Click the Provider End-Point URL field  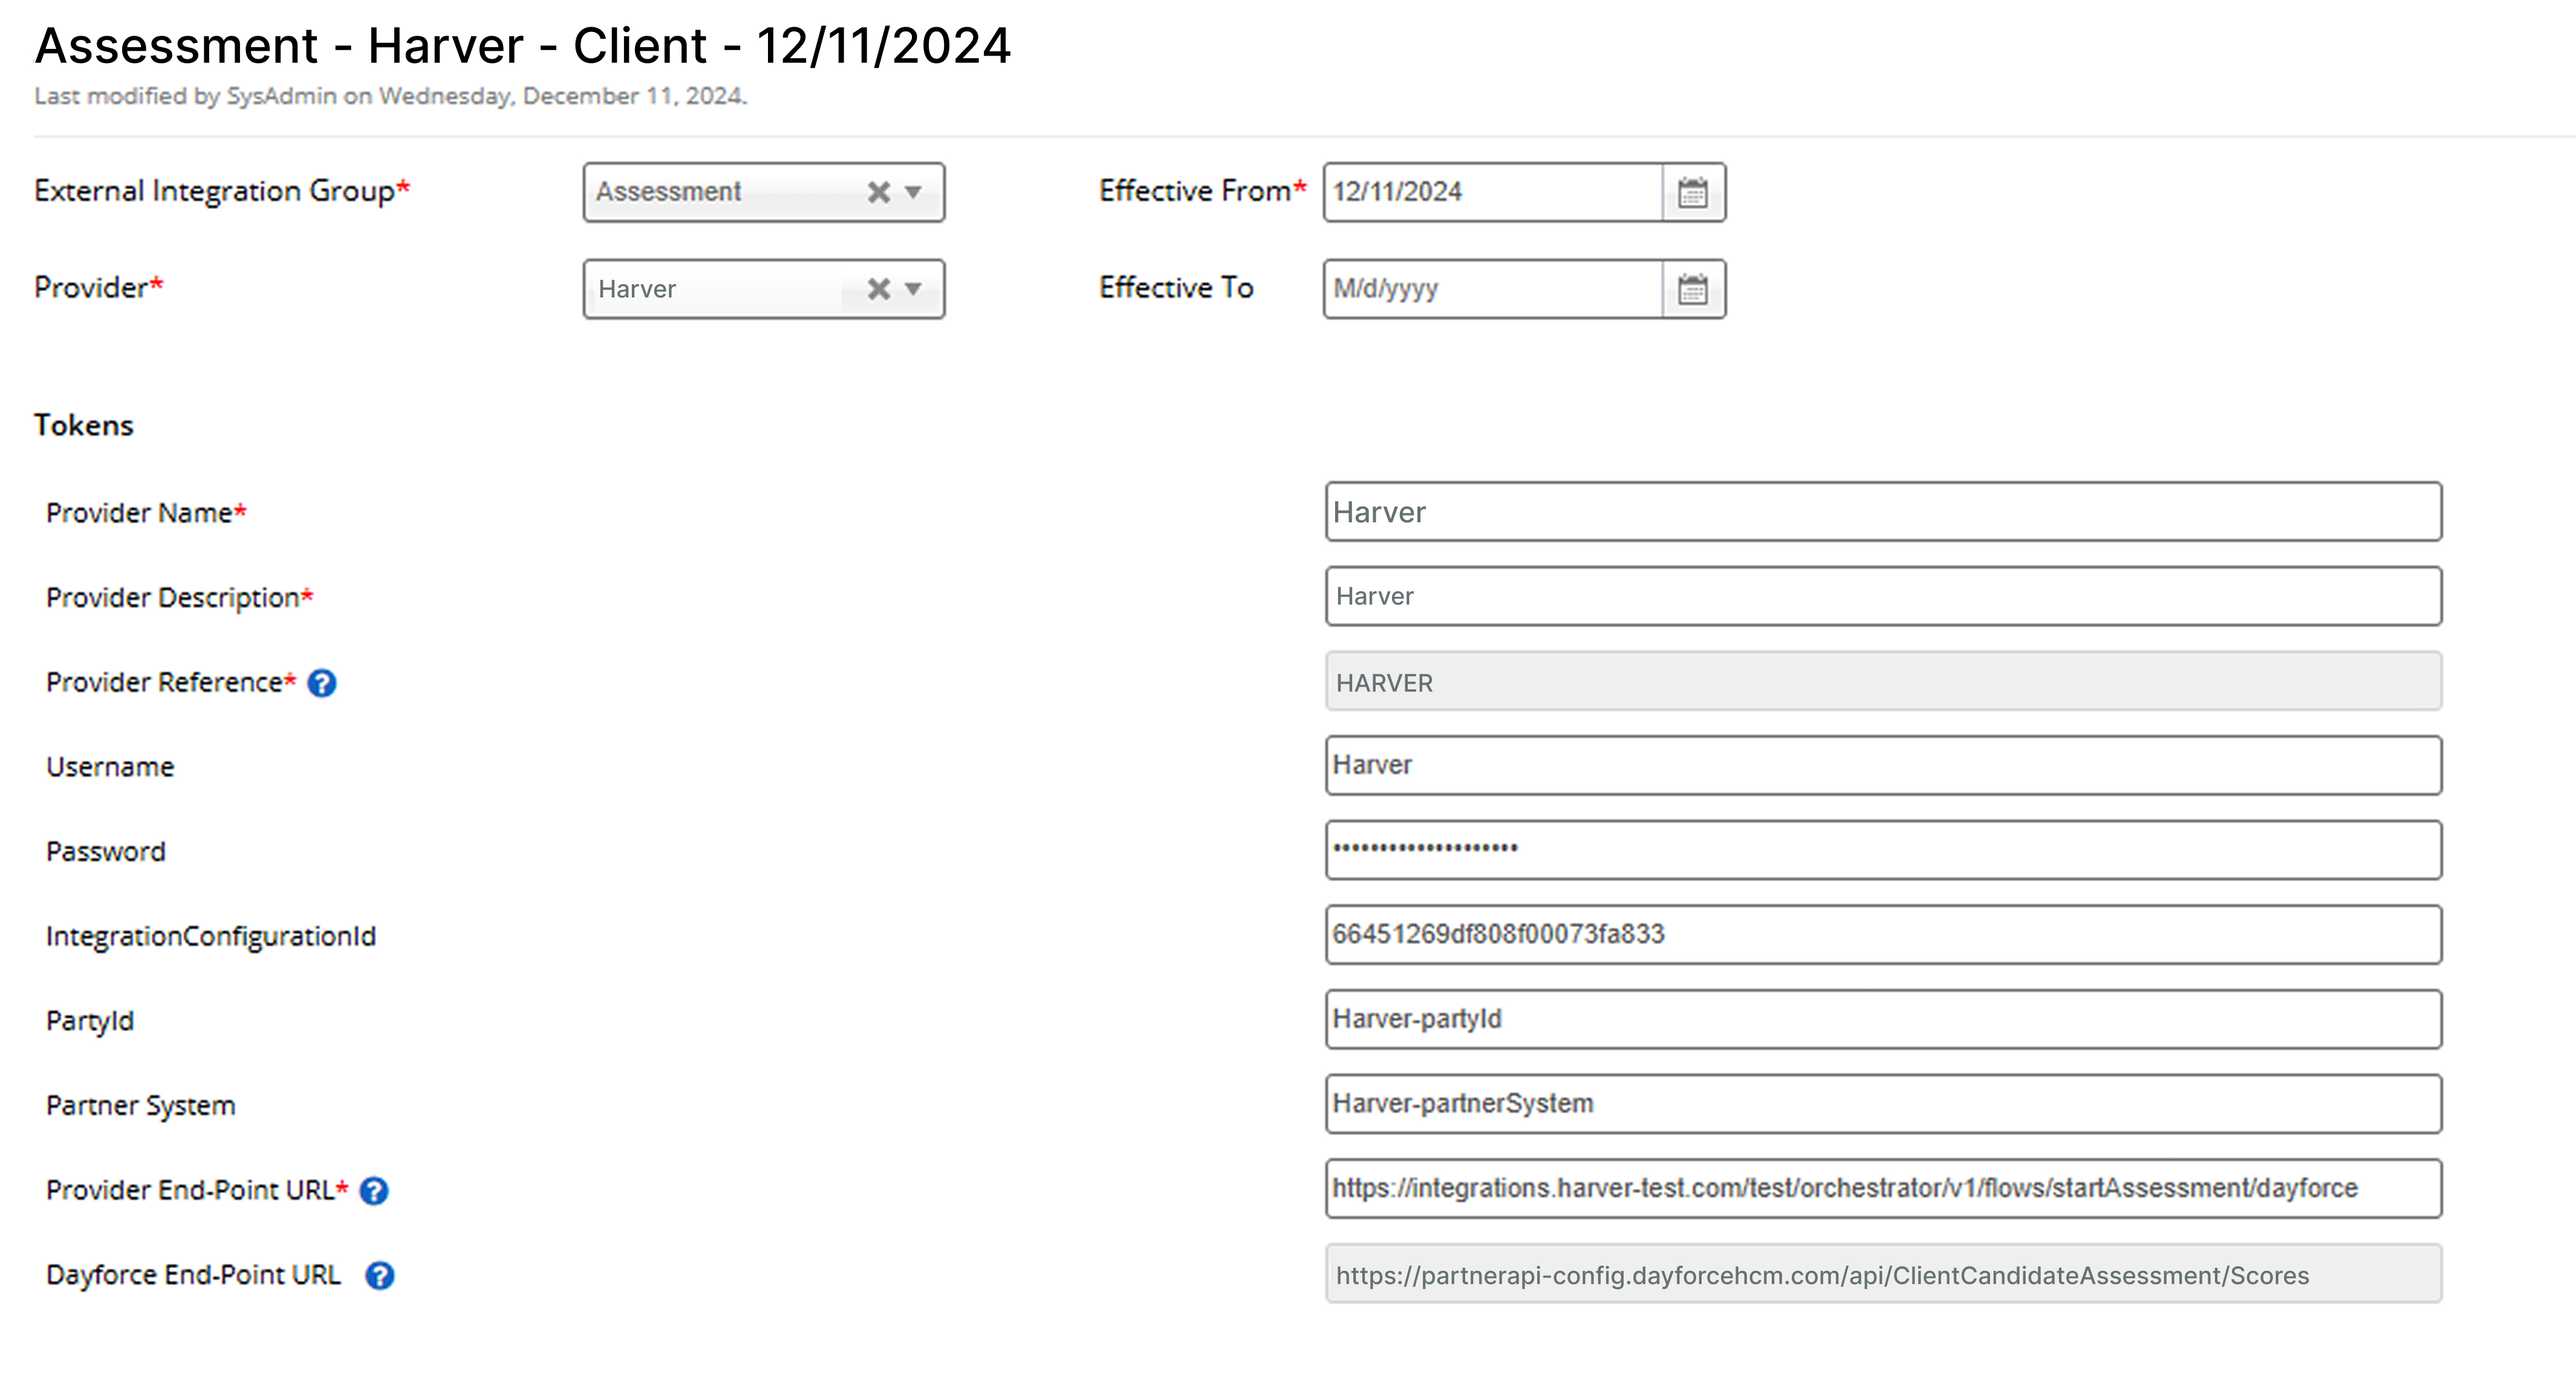click(x=1884, y=1189)
